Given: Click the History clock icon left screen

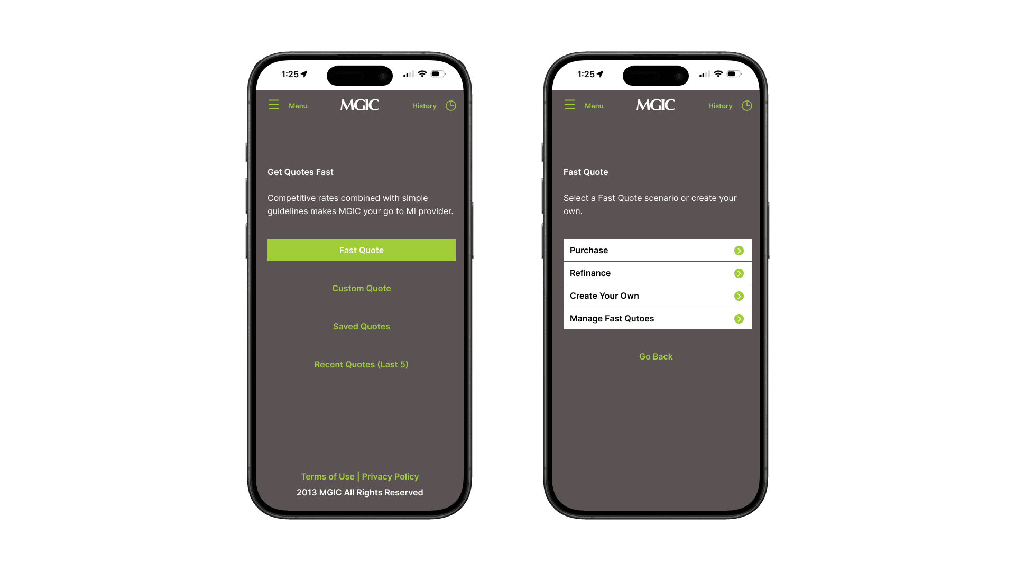Looking at the screenshot, I should point(450,105).
